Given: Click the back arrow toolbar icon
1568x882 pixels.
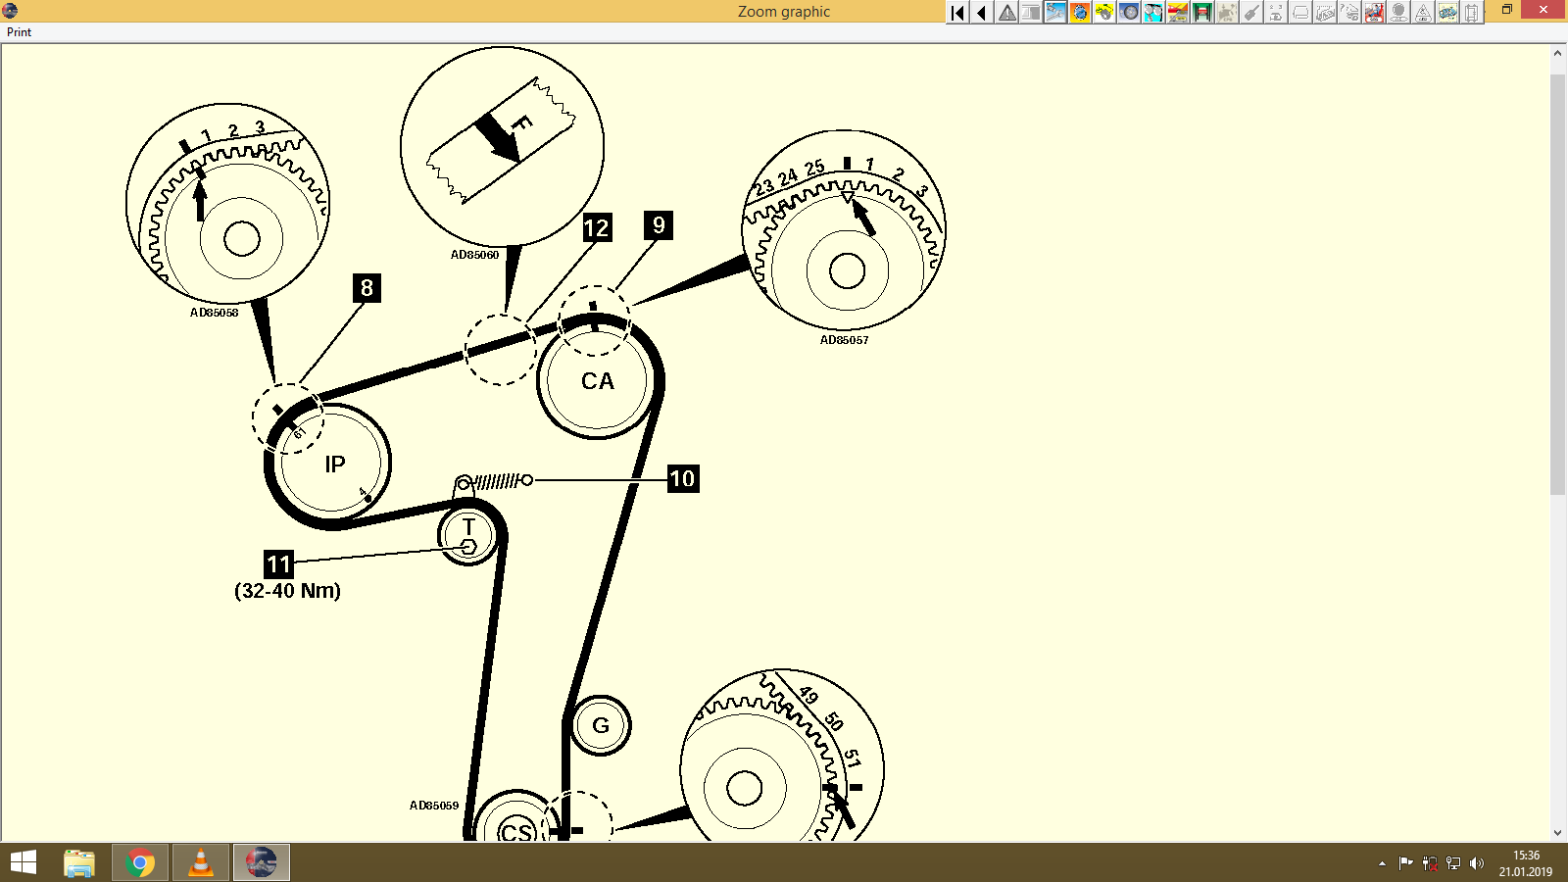Looking at the screenshot, I should 982,13.
